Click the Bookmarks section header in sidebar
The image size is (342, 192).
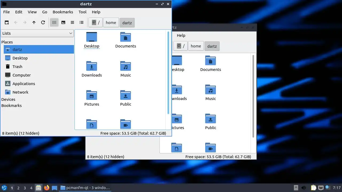[11, 106]
